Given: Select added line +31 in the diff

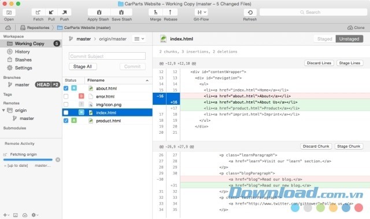Looking at the screenshot, I should pyautogui.click(x=261, y=185).
